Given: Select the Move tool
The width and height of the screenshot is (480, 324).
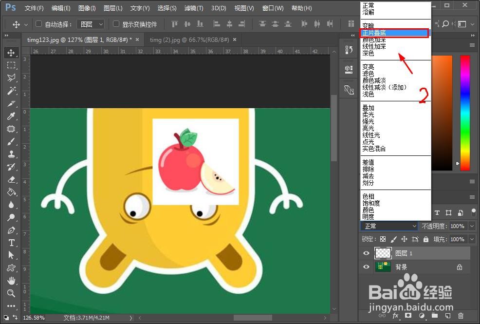Looking at the screenshot, I should 11,53.
